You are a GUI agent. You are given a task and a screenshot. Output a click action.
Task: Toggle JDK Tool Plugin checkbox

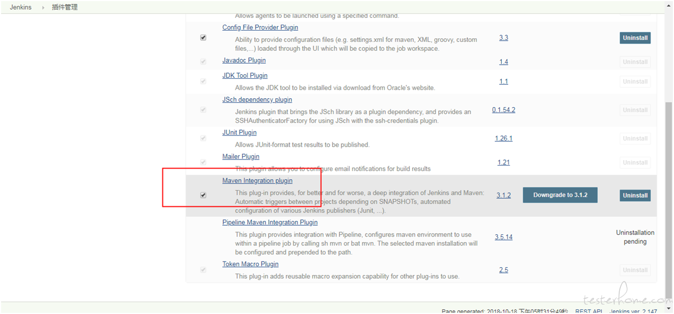(x=203, y=81)
